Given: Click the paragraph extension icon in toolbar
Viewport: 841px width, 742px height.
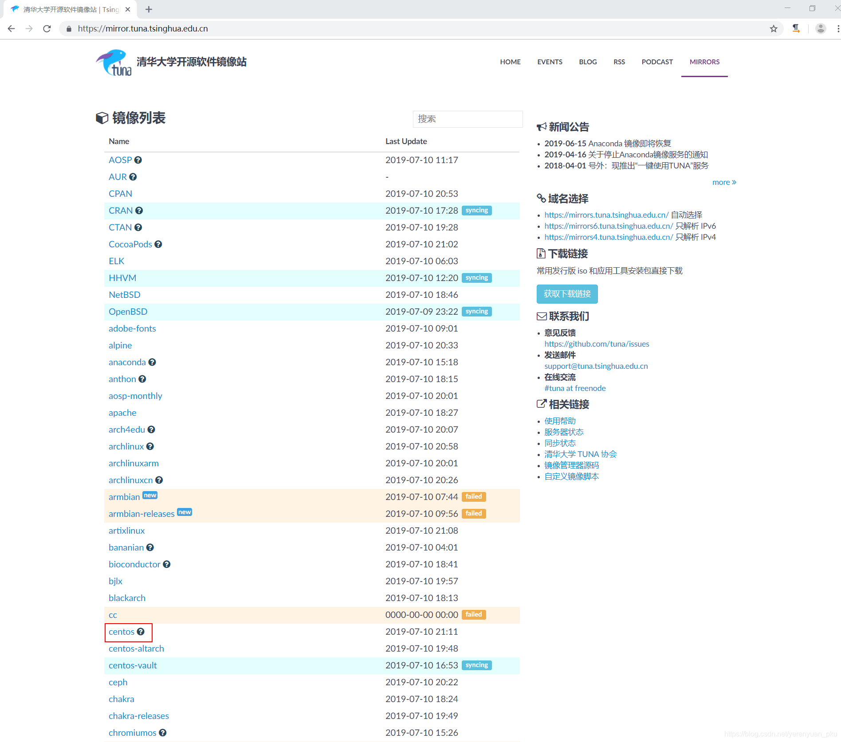Looking at the screenshot, I should (x=796, y=29).
